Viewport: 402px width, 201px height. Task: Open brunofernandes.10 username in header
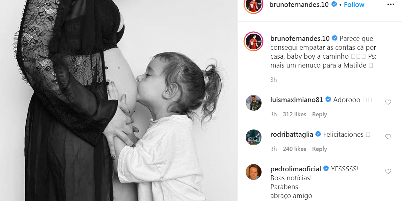pyautogui.click(x=299, y=5)
